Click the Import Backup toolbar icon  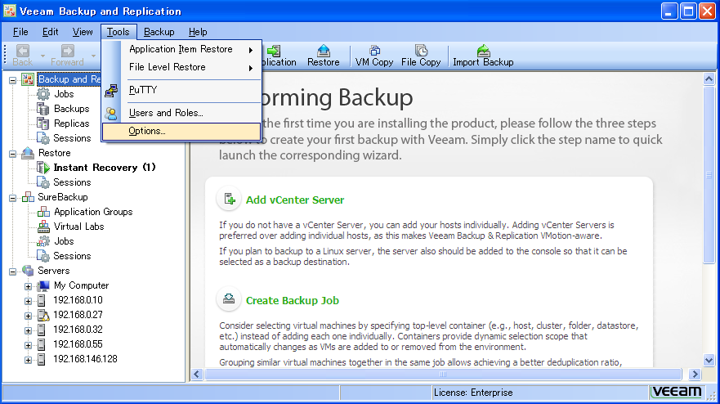[483, 51]
